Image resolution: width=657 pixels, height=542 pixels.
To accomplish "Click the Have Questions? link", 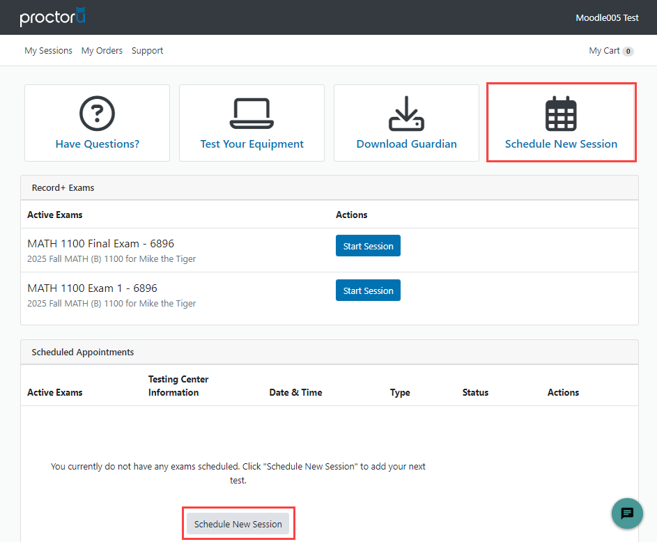I will click(x=96, y=144).
